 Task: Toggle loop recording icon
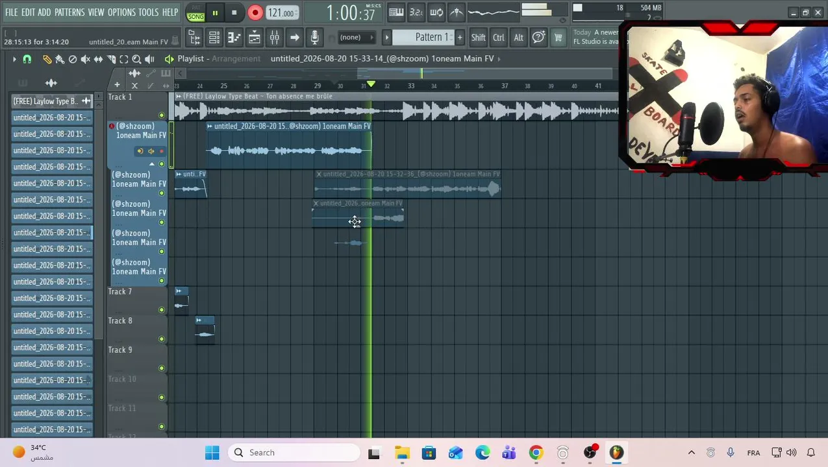click(x=436, y=12)
